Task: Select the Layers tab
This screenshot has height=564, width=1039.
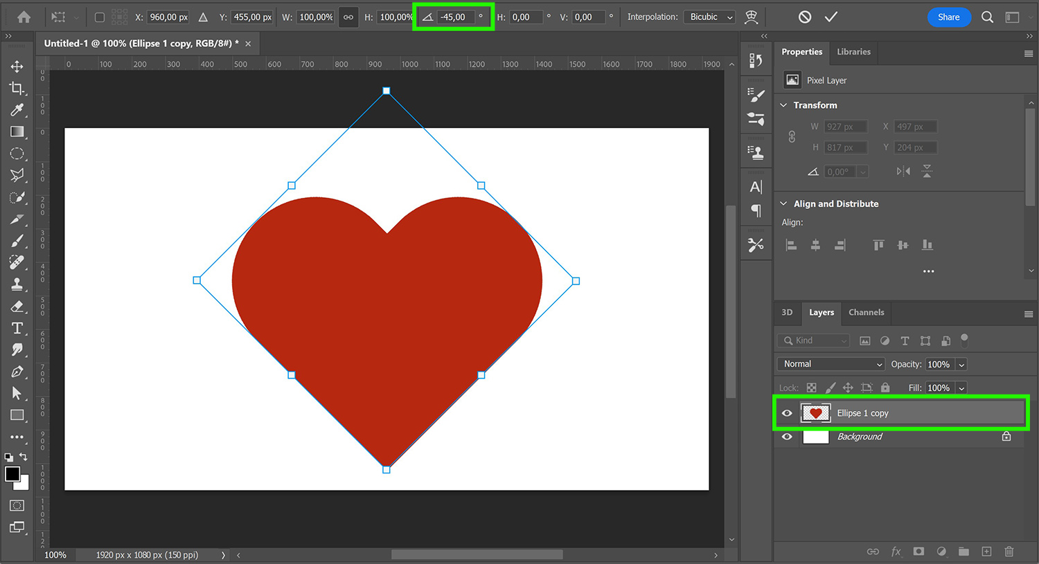Action: point(822,312)
